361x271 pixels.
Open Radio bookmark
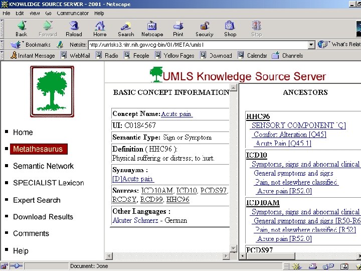pyautogui.click(x=107, y=56)
